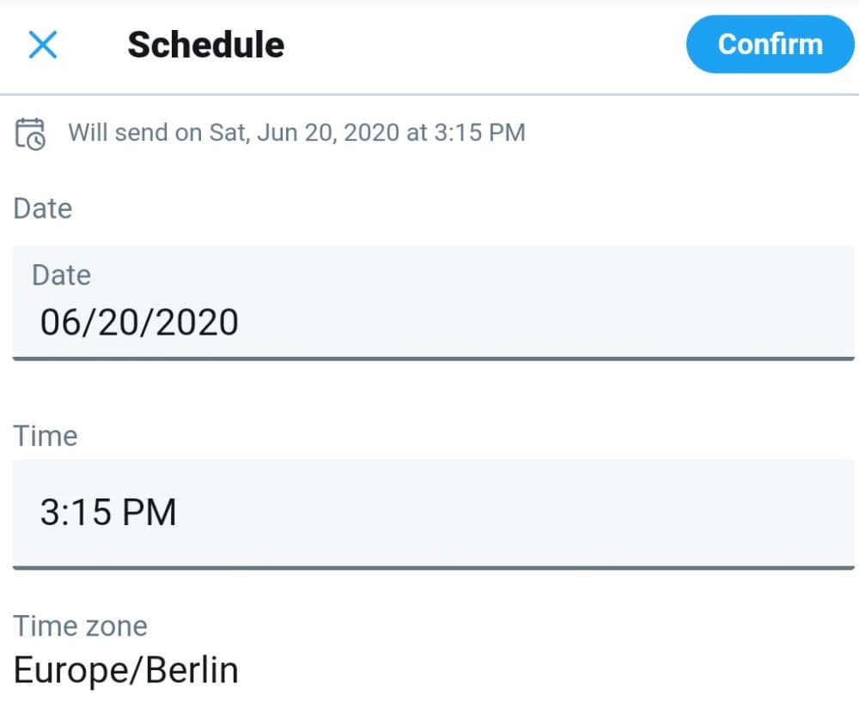Click the time input showing 3:15 PM
This screenshot has height=701, width=859.
pyautogui.click(x=433, y=512)
